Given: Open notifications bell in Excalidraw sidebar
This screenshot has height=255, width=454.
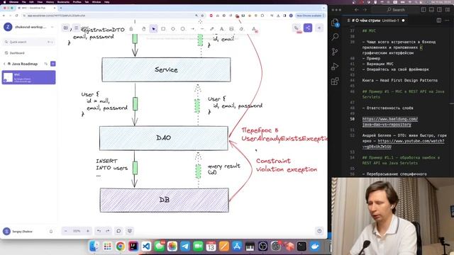Looking at the screenshot, I should tap(51, 232).
